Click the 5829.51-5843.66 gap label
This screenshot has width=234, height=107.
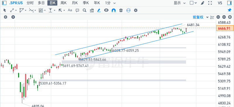(93, 60)
